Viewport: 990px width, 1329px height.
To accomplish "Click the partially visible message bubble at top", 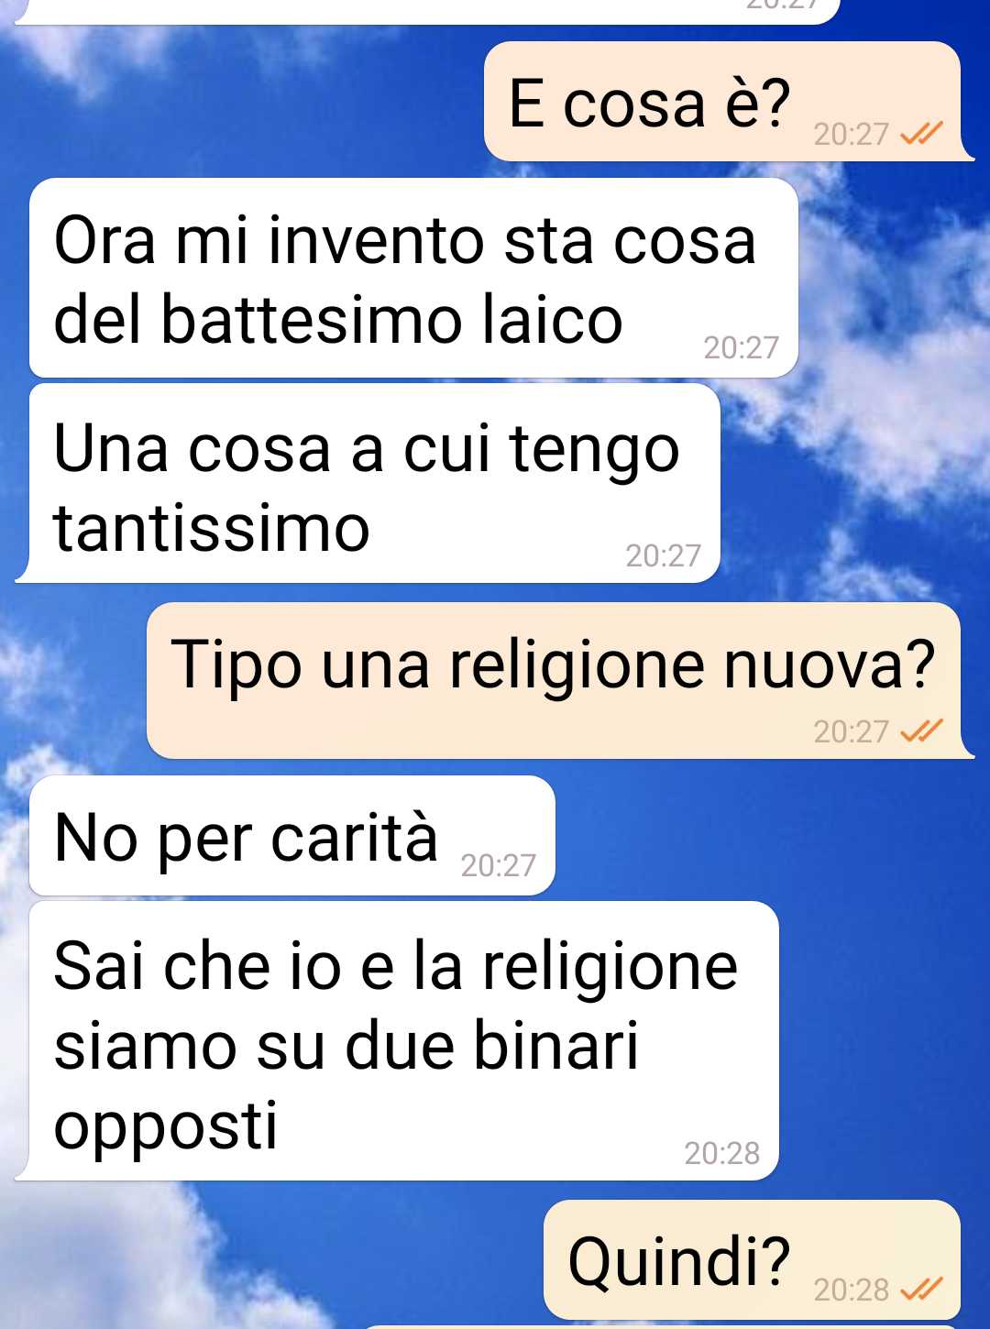I will click(427, 11).
